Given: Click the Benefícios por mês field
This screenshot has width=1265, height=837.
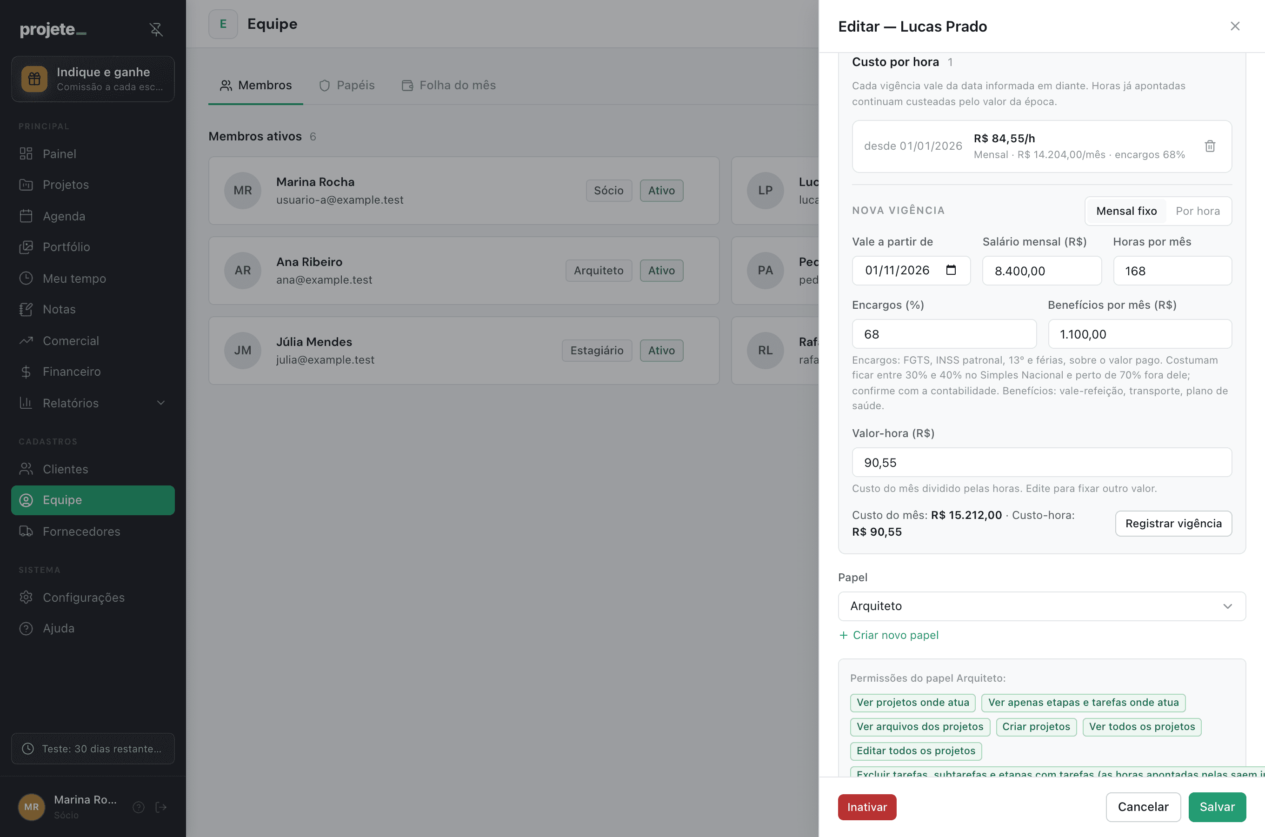Looking at the screenshot, I should tap(1139, 334).
